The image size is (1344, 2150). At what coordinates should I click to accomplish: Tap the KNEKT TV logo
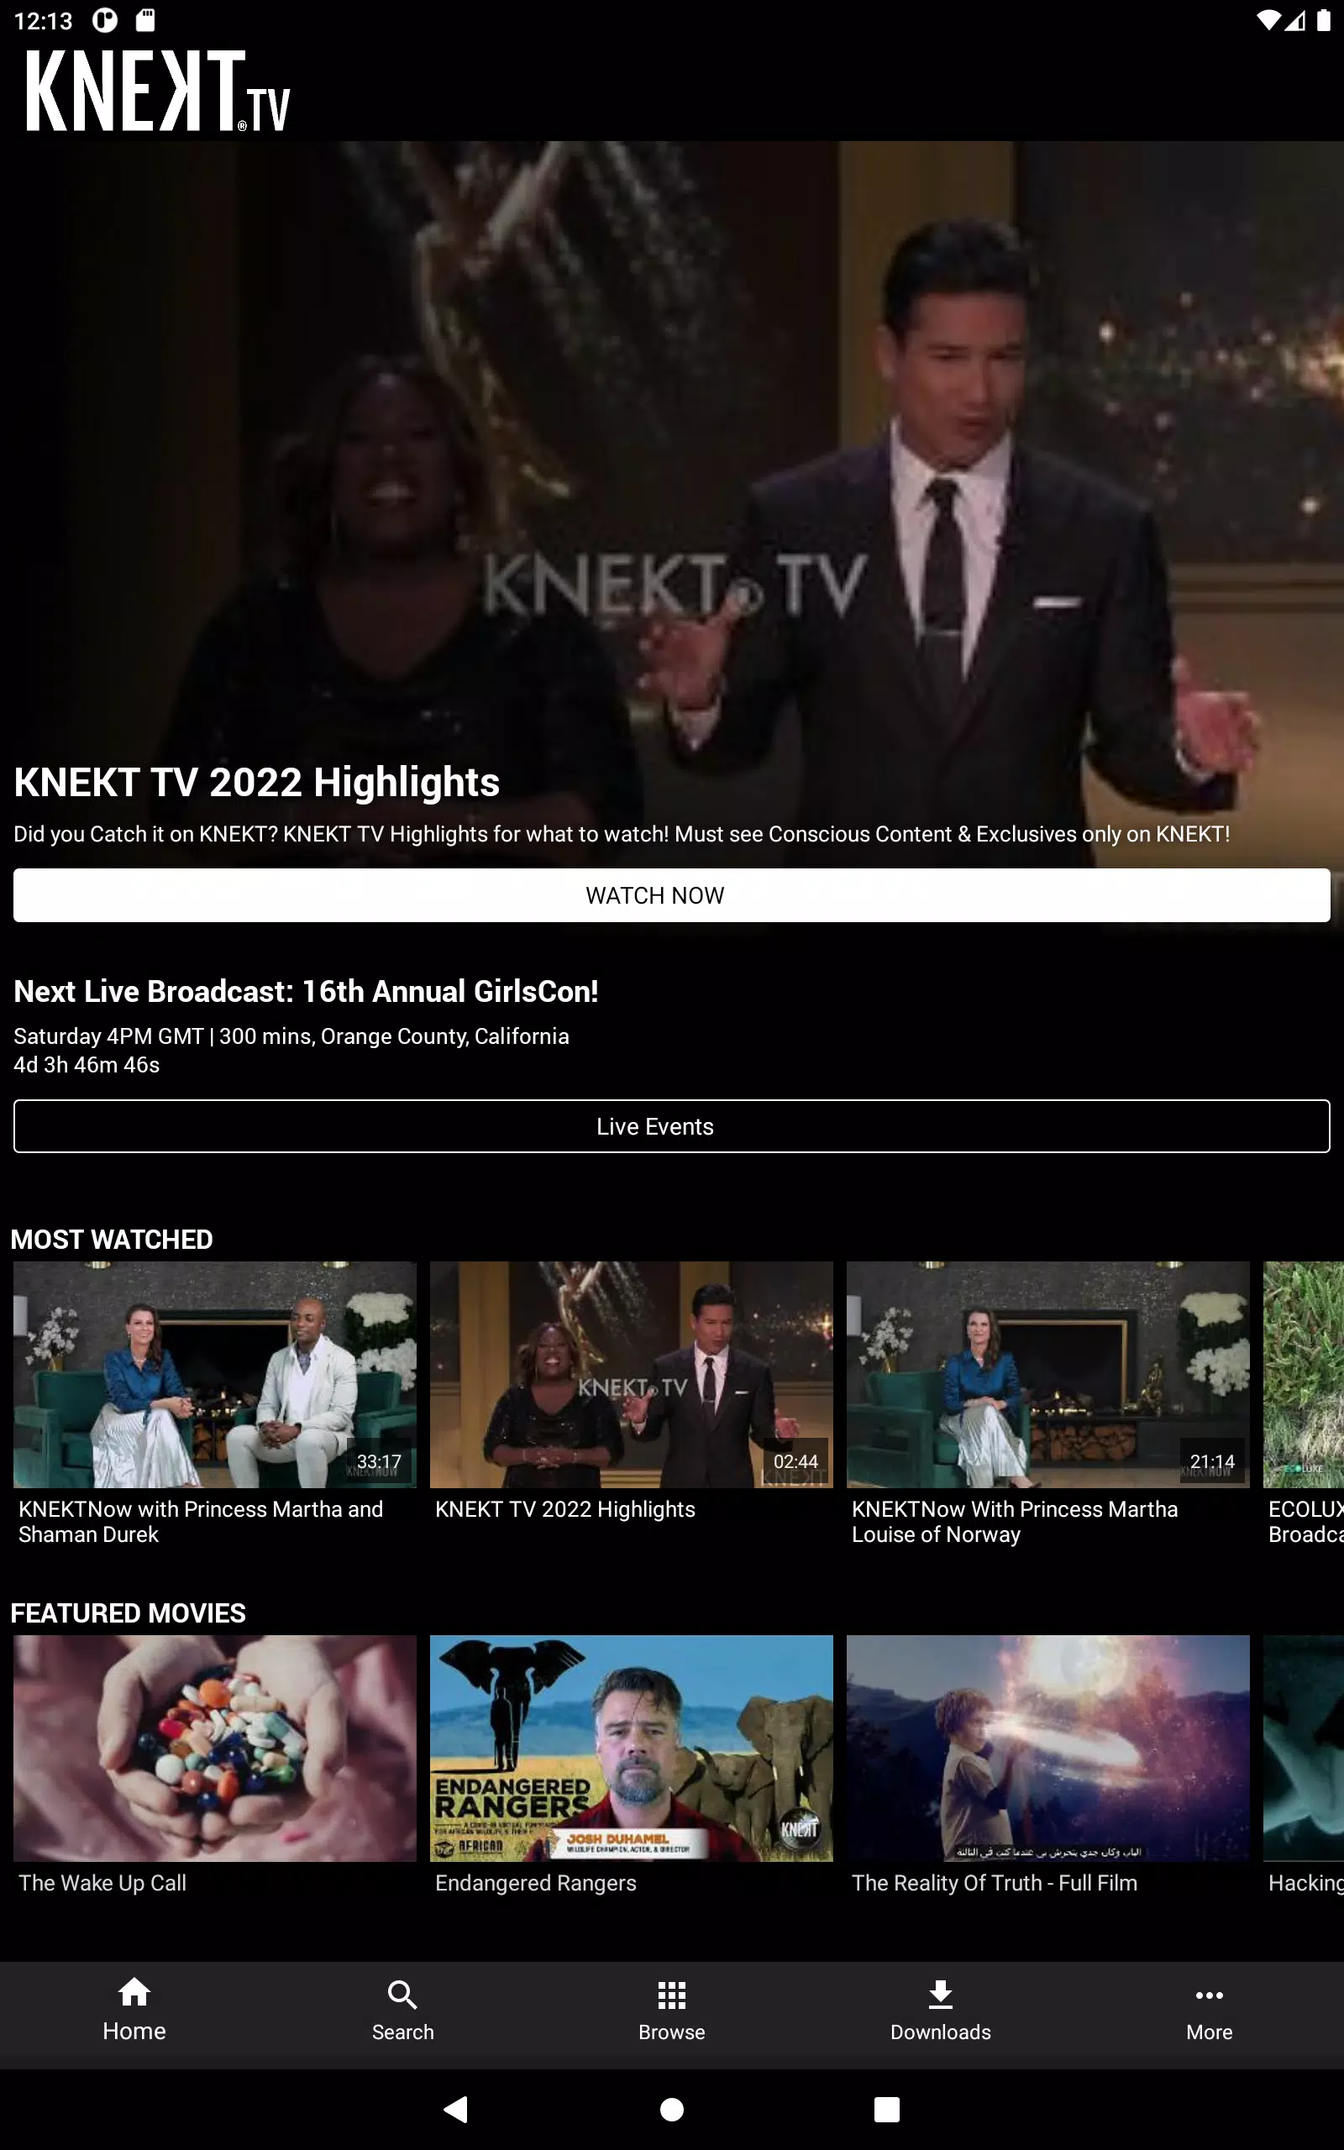click(158, 91)
